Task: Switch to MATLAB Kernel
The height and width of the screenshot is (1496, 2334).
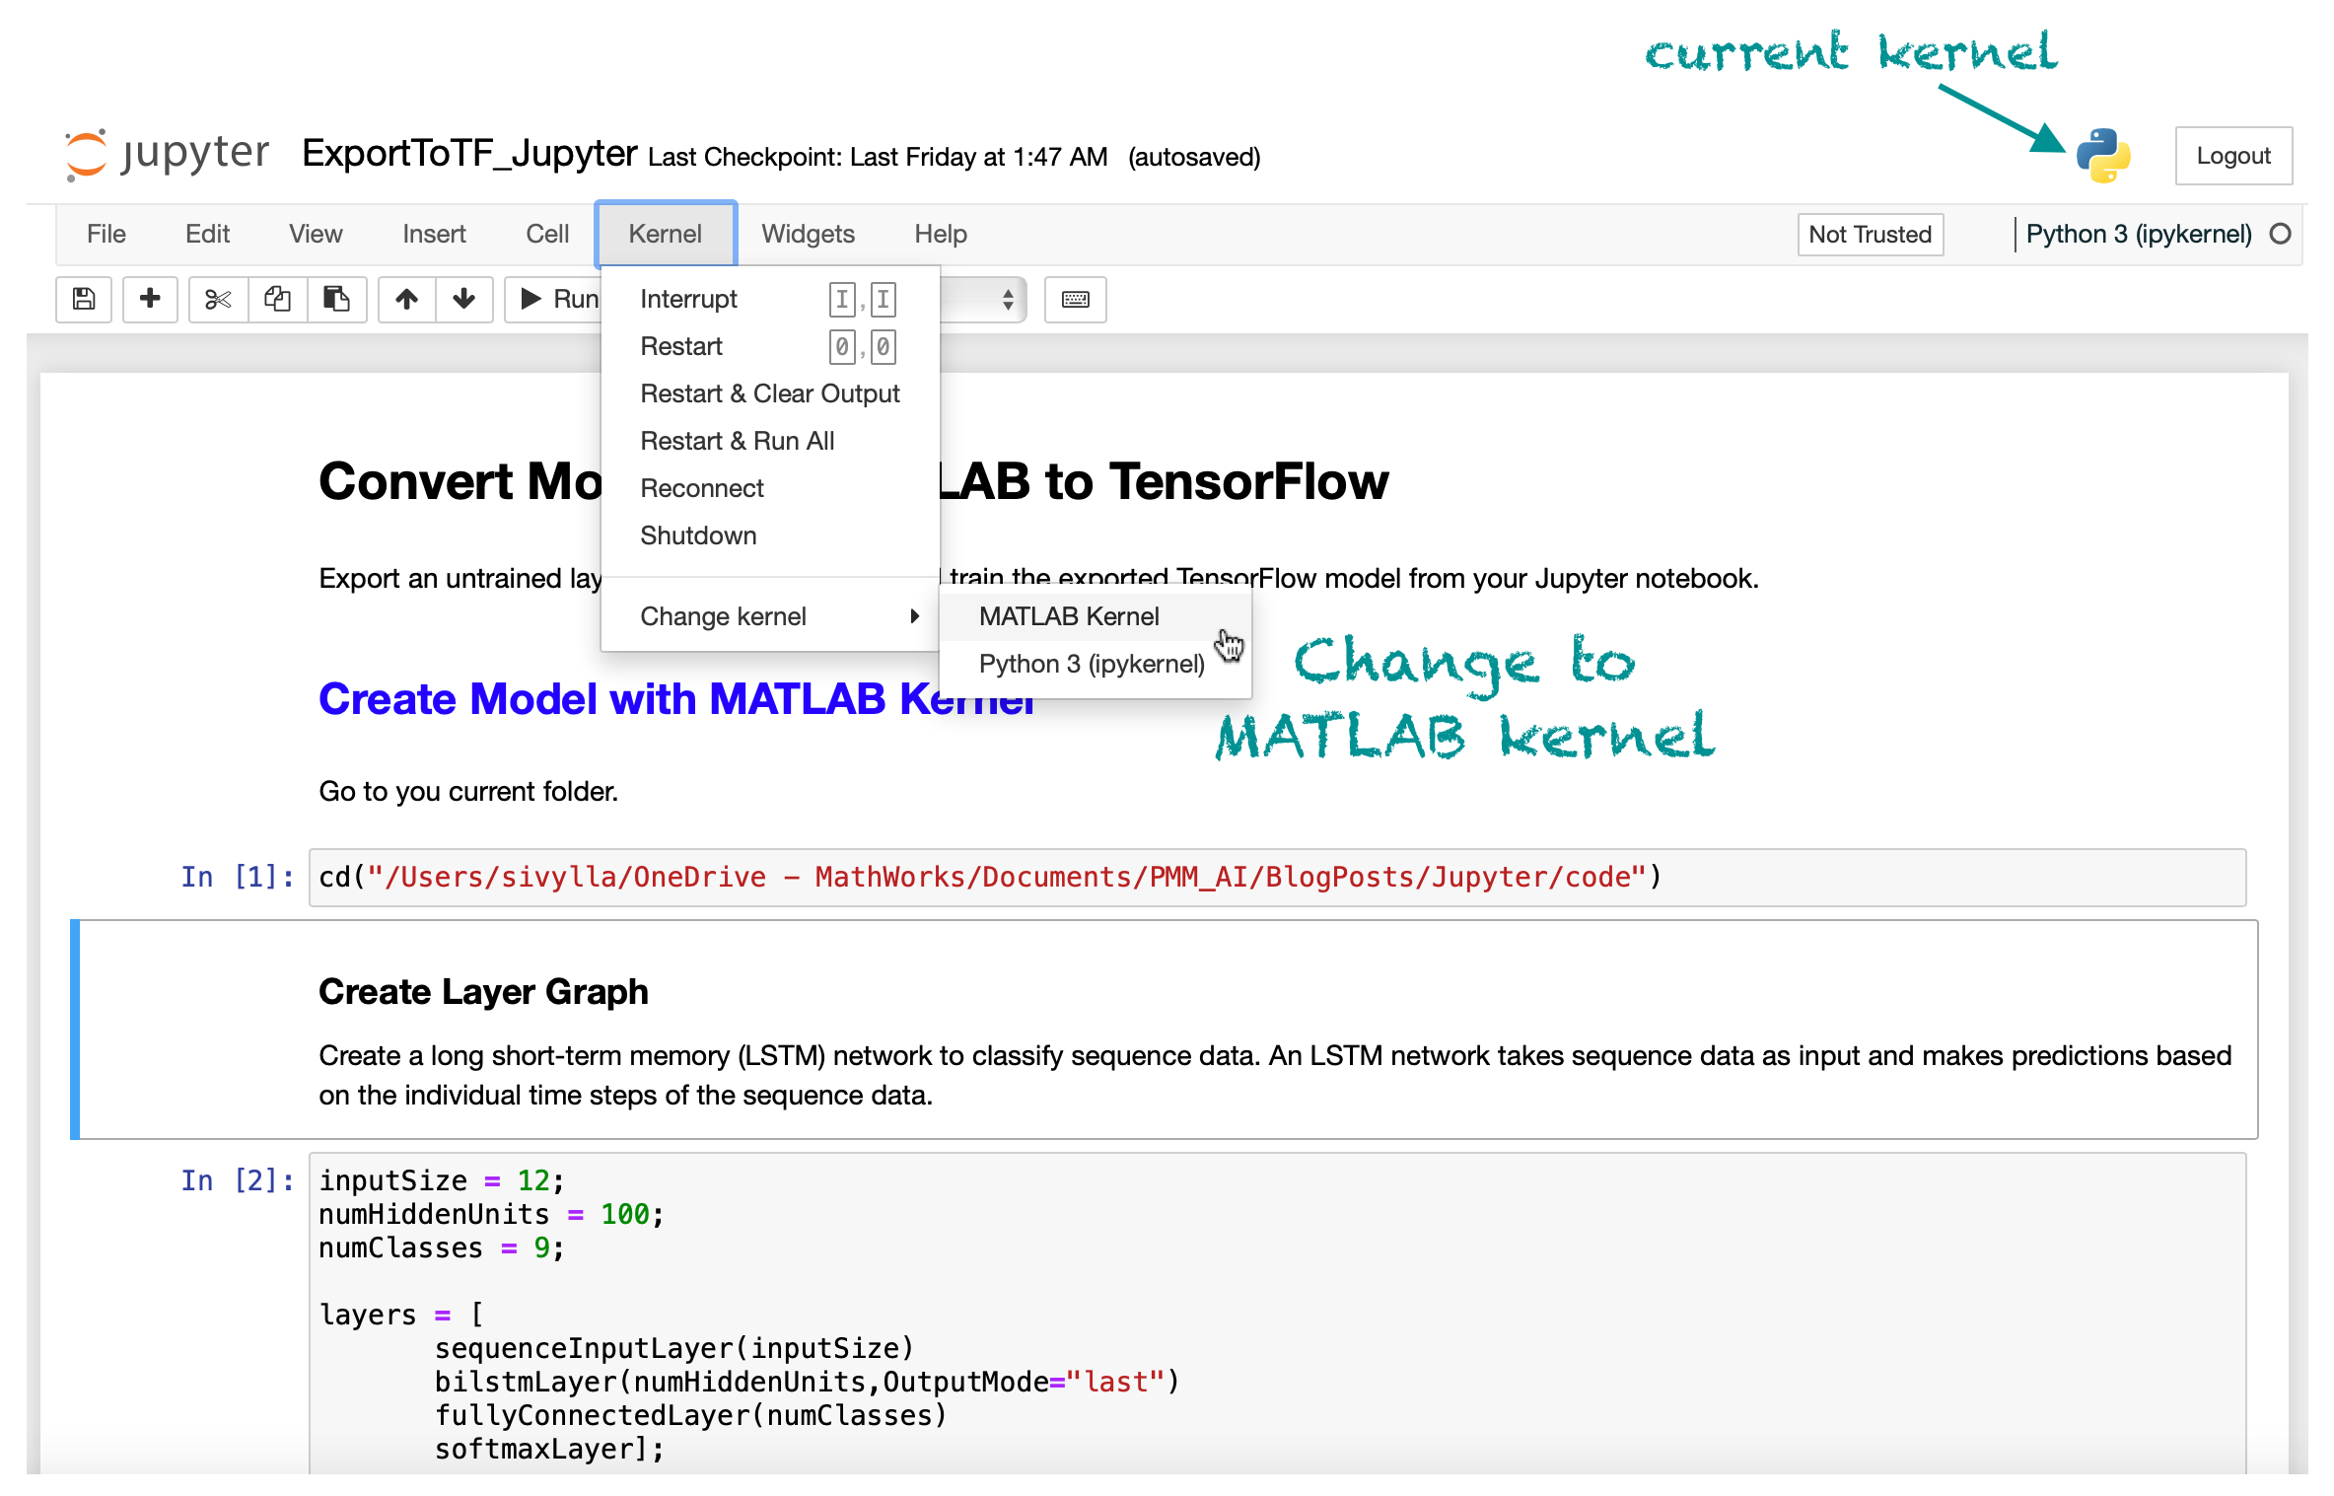Action: [x=1095, y=616]
